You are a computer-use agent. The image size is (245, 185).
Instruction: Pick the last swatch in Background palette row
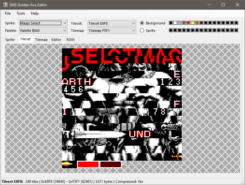(236, 23)
